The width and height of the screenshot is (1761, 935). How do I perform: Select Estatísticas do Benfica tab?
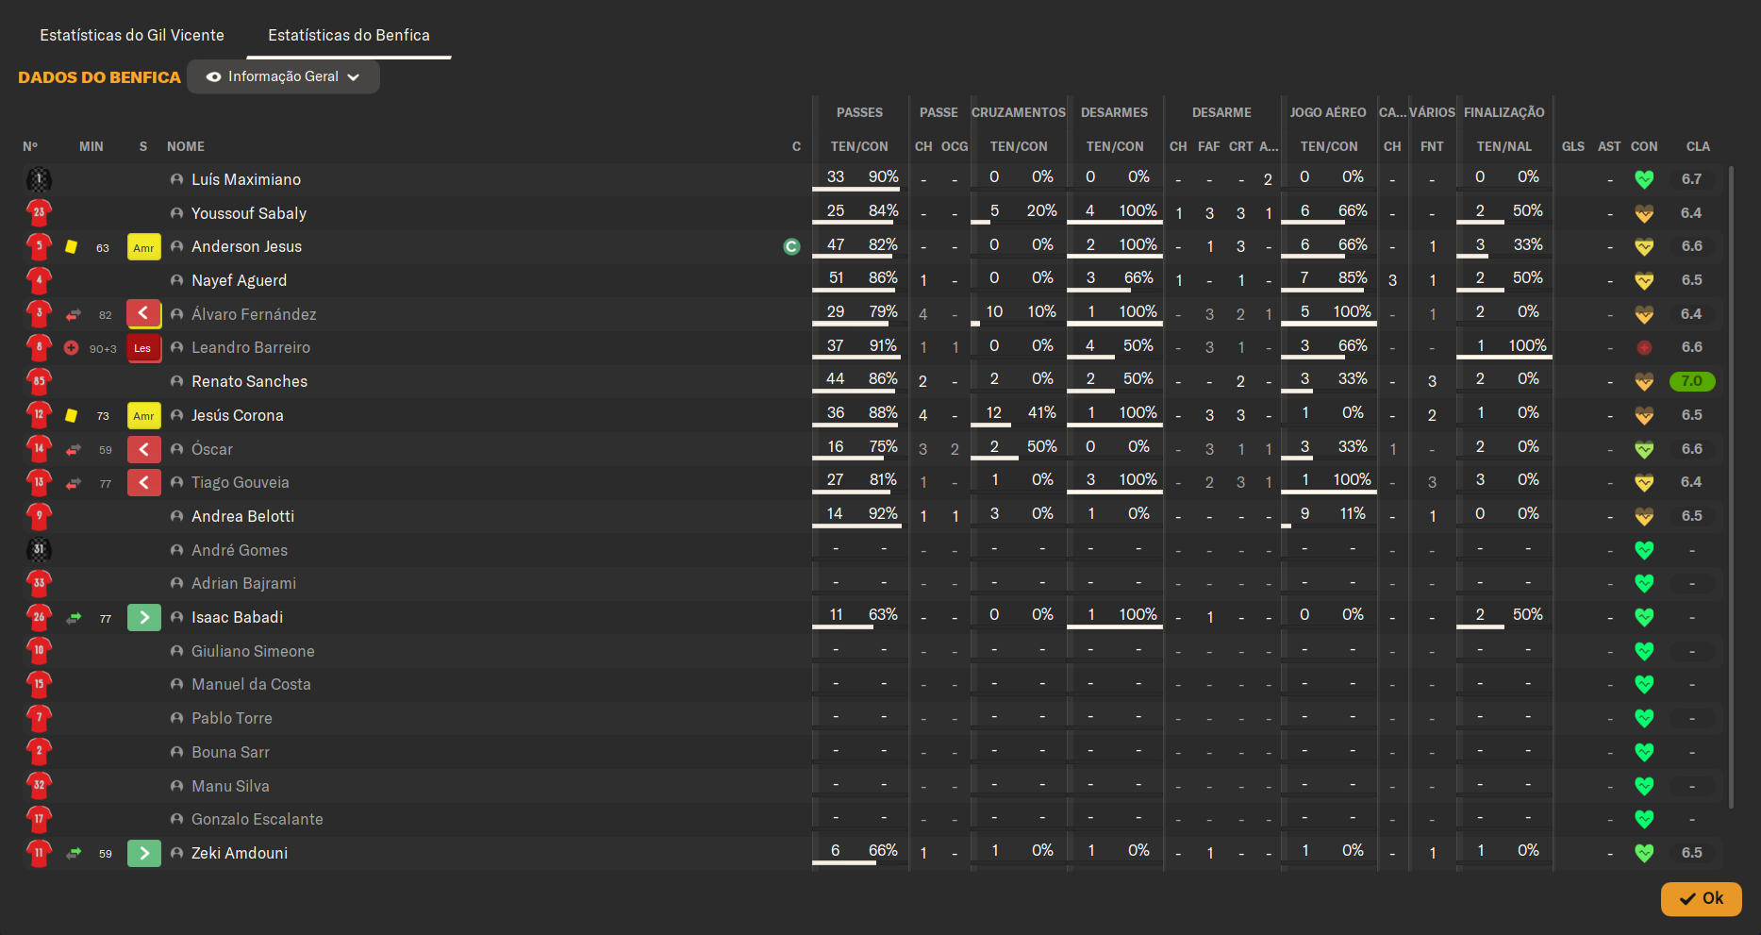click(349, 35)
